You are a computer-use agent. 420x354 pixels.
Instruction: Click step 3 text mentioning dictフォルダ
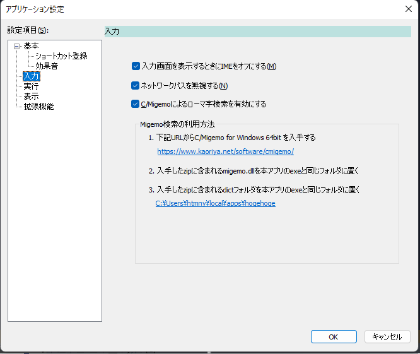click(x=254, y=190)
